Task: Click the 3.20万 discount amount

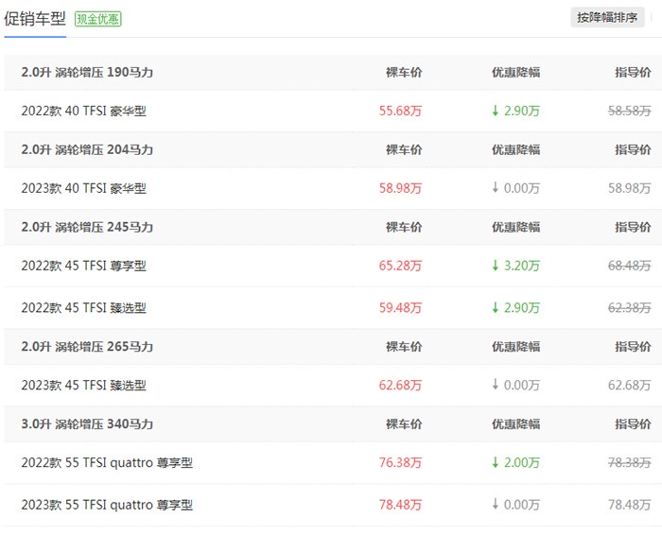Action: point(522,266)
